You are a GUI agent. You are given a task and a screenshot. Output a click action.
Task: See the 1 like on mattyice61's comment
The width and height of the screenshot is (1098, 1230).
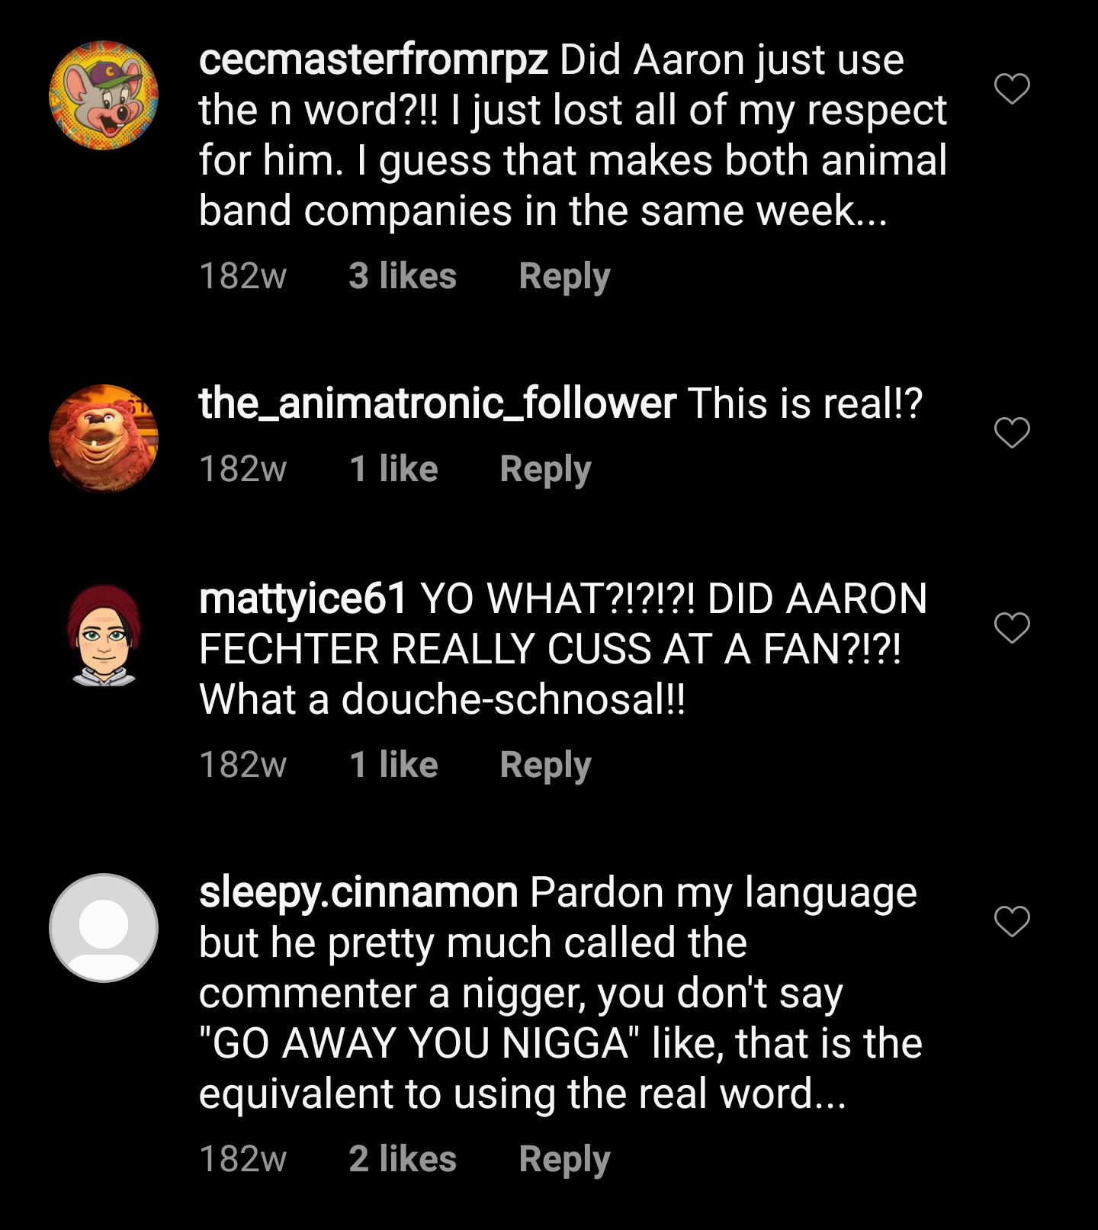tap(393, 765)
